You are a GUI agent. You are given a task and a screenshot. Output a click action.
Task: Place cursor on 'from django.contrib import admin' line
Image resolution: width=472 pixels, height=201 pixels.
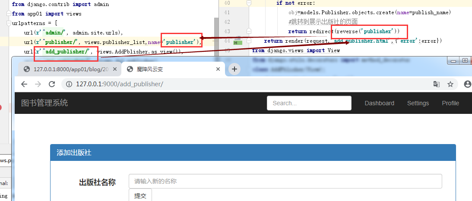[60, 4]
